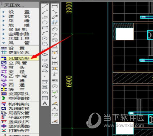
Task: Select the Line draw tool
Action: 45,6
